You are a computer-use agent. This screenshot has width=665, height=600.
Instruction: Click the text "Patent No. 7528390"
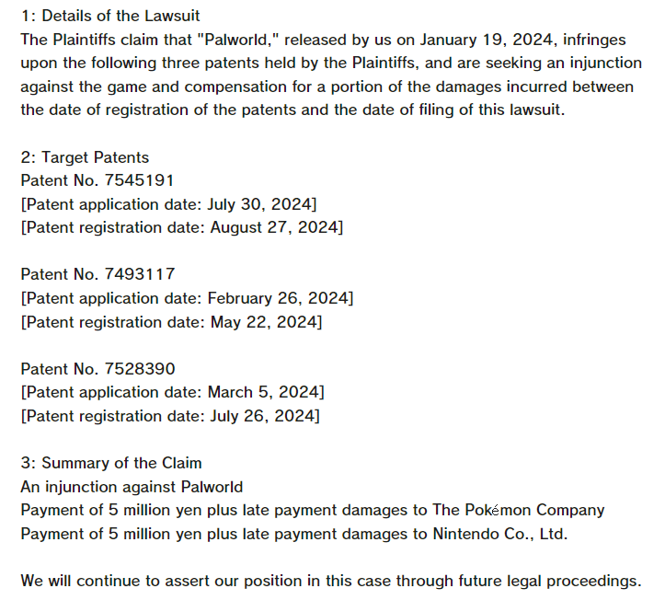click(97, 369)
